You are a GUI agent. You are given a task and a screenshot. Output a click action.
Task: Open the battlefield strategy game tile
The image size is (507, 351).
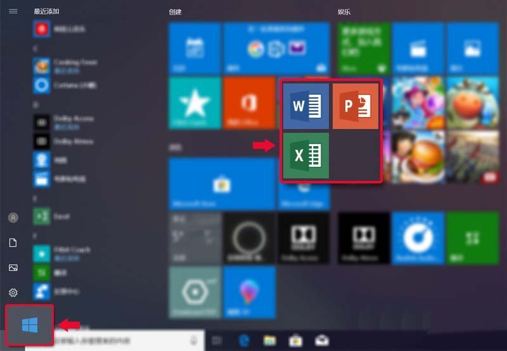pyautogui.click(x=473, y=157)
